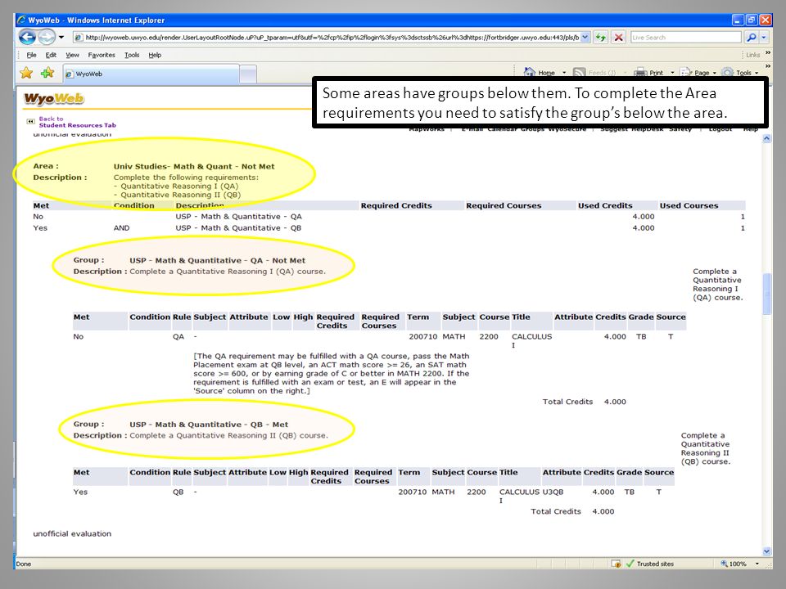Image resolution: width=786 pixels, height=589 pixels.
Task: Click the 'Required Credits' header in Area table
Action: point(396,206)
